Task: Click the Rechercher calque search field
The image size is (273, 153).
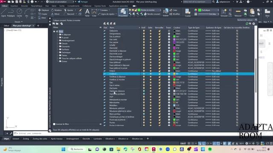Action: coord(246,20)
